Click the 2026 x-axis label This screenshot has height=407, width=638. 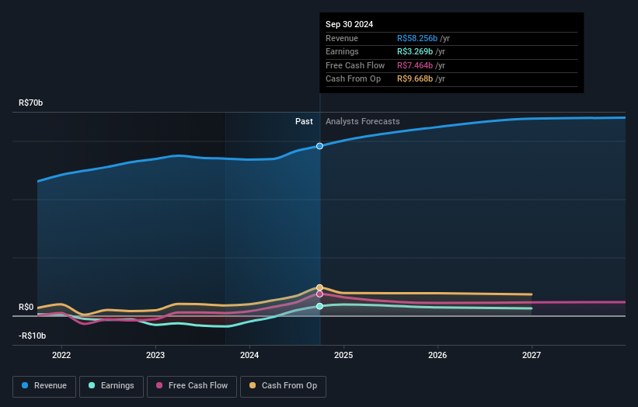coord(438,356)
